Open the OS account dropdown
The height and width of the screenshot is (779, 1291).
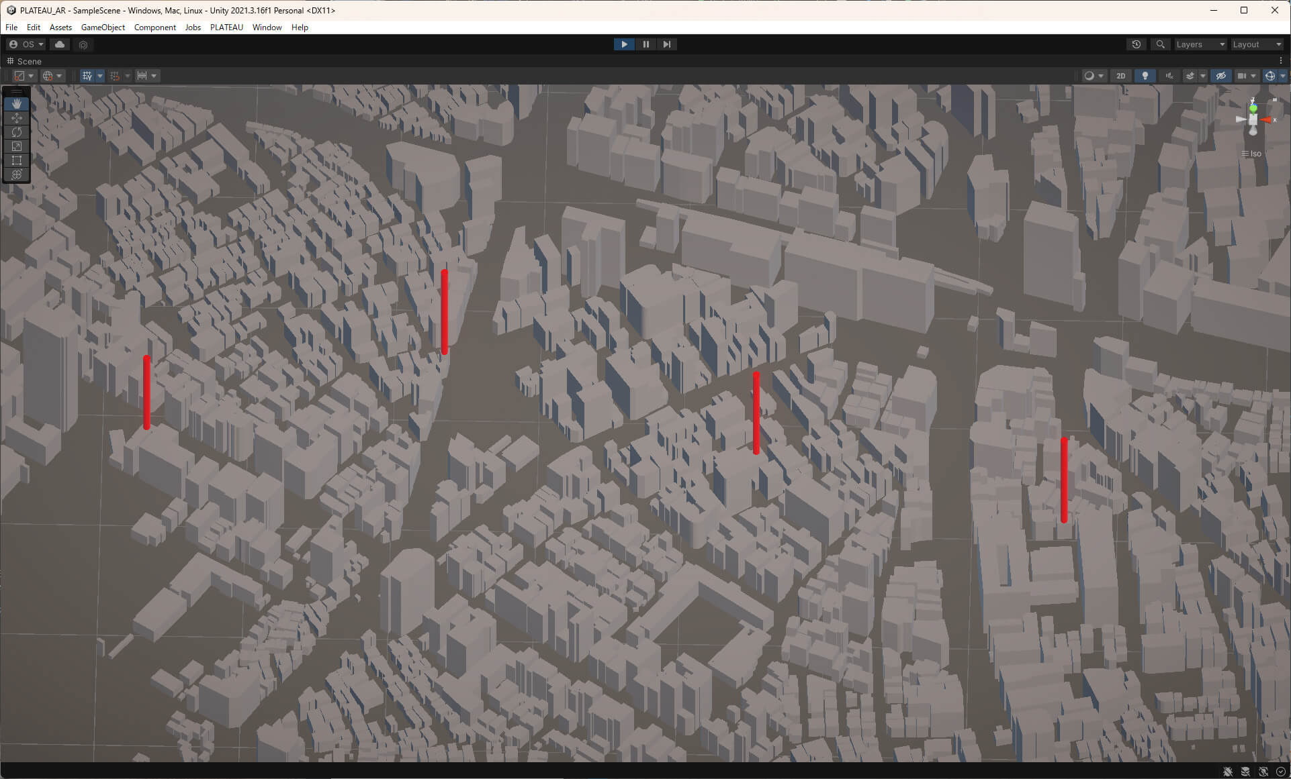pos(26,44)
